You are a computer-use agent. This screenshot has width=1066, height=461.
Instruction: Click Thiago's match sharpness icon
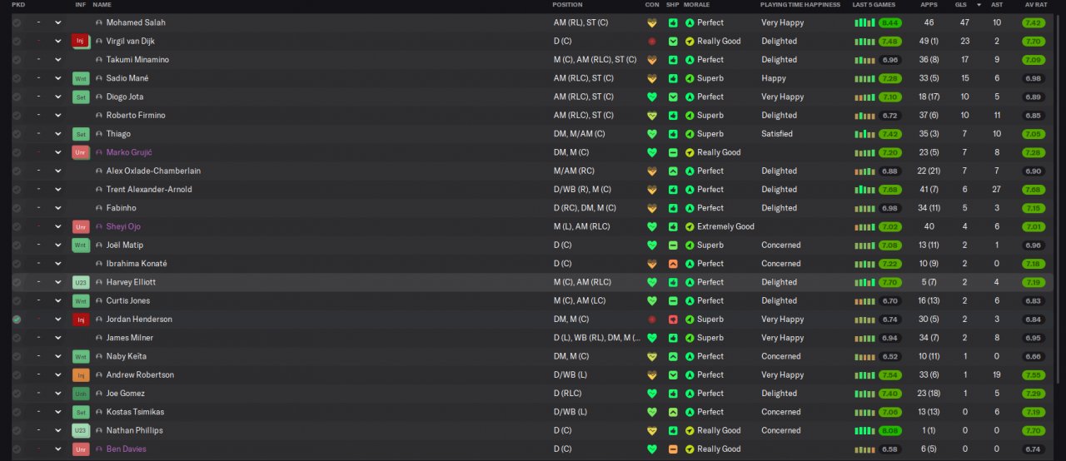(x=673, y=134)
